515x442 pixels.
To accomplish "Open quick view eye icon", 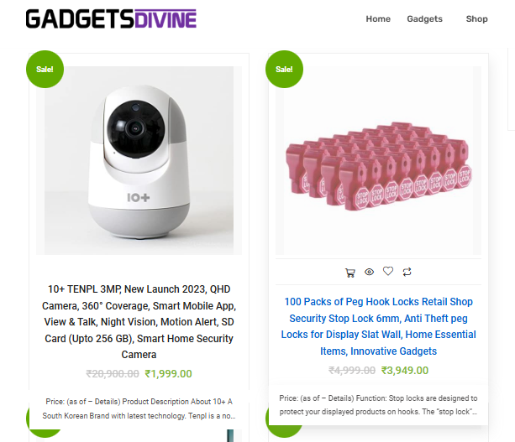I will click(x=369, y=272).
